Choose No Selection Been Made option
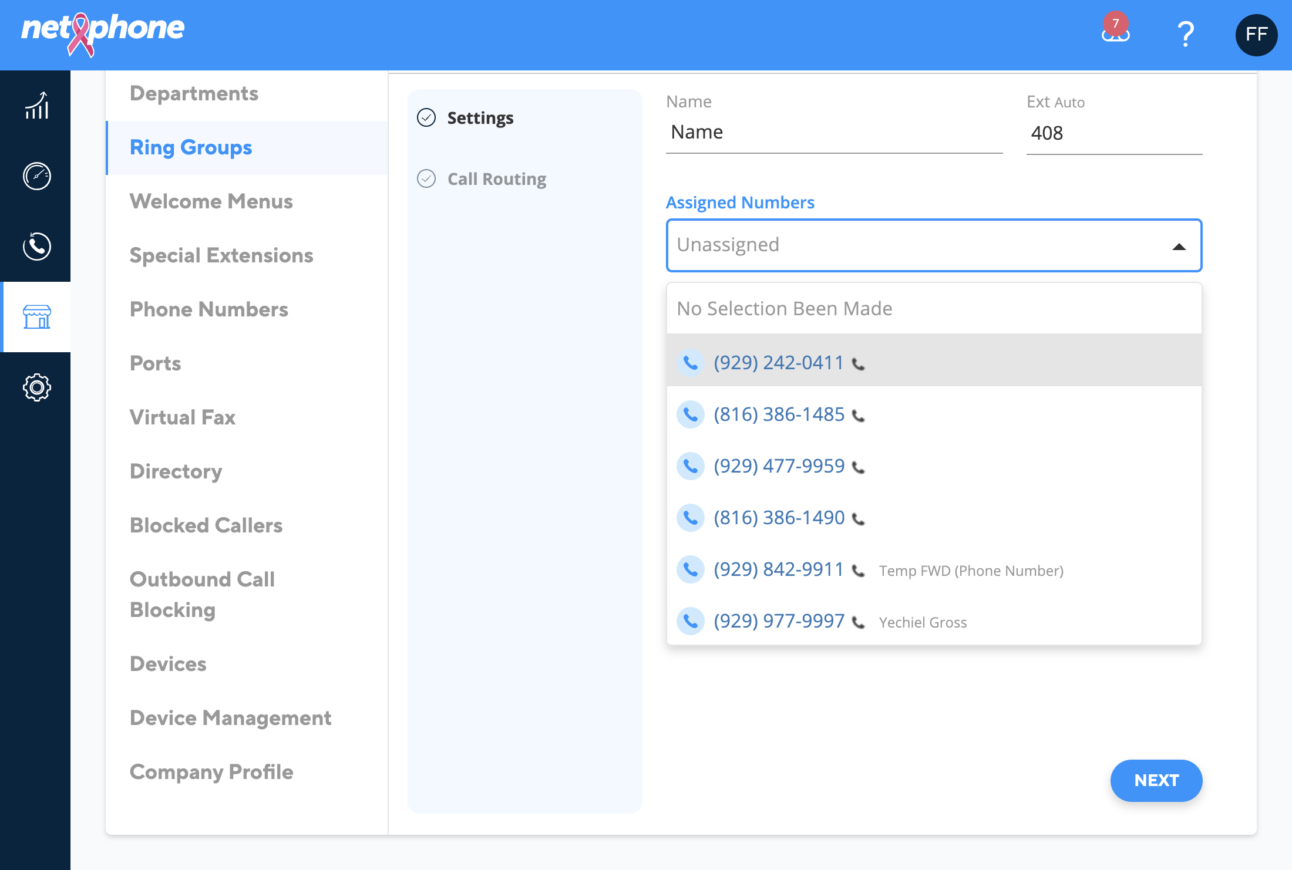 point(934,309)
